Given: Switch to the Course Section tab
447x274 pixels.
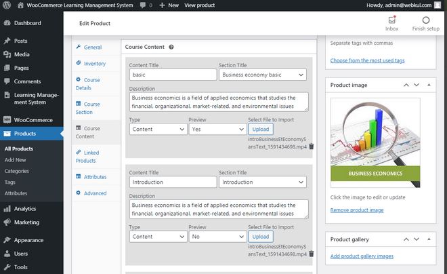Looking at the screenshot, I should coord(88,108).
